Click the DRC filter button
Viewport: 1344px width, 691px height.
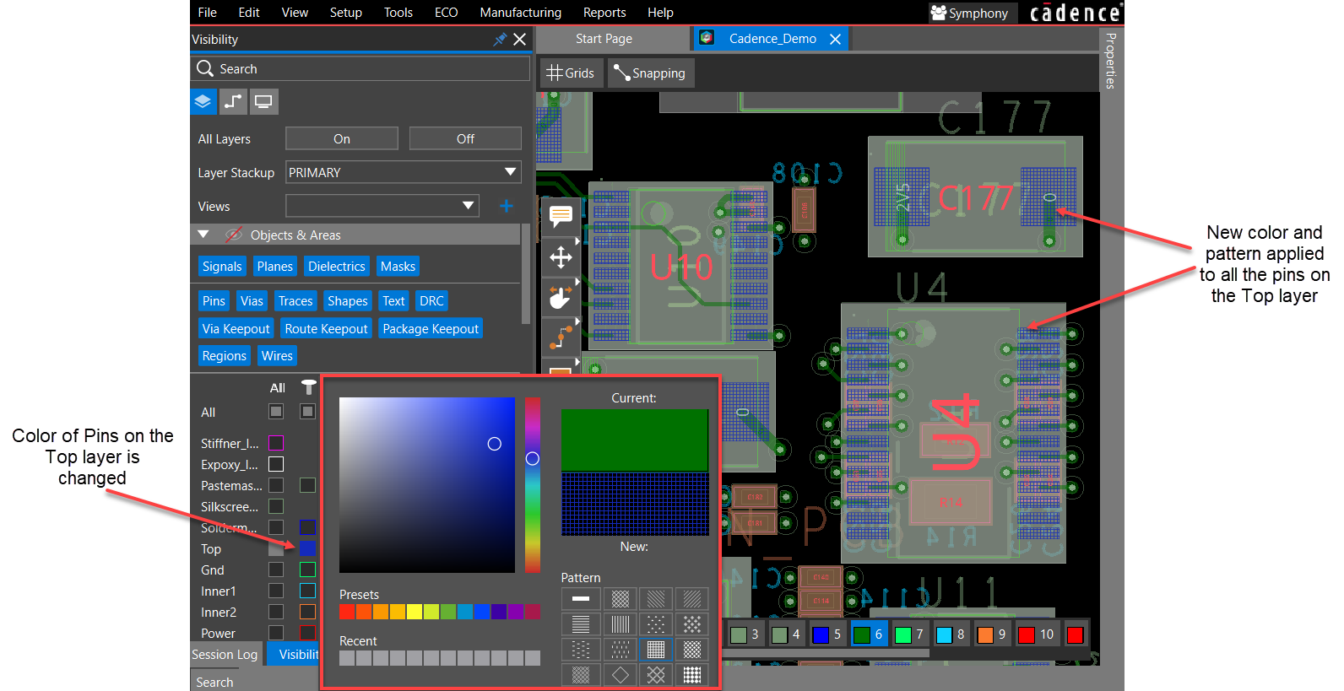[x=431, y=301]
